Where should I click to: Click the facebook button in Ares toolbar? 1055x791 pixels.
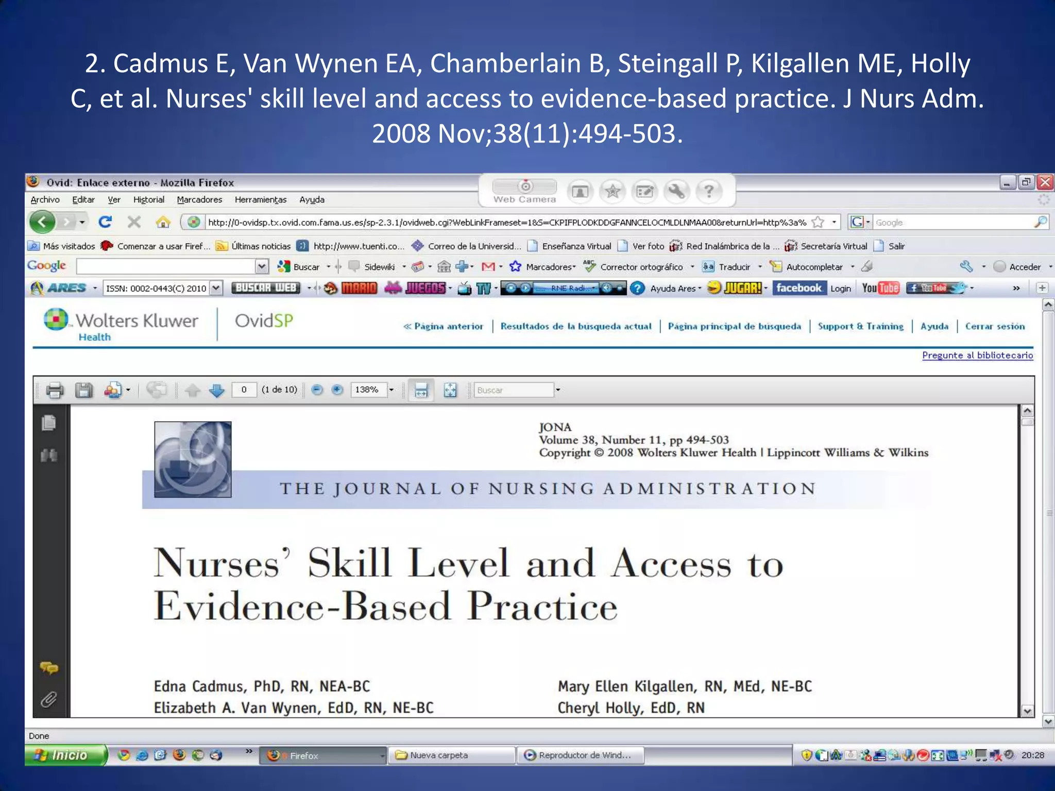pyautogui.click(x=799, y=288)
